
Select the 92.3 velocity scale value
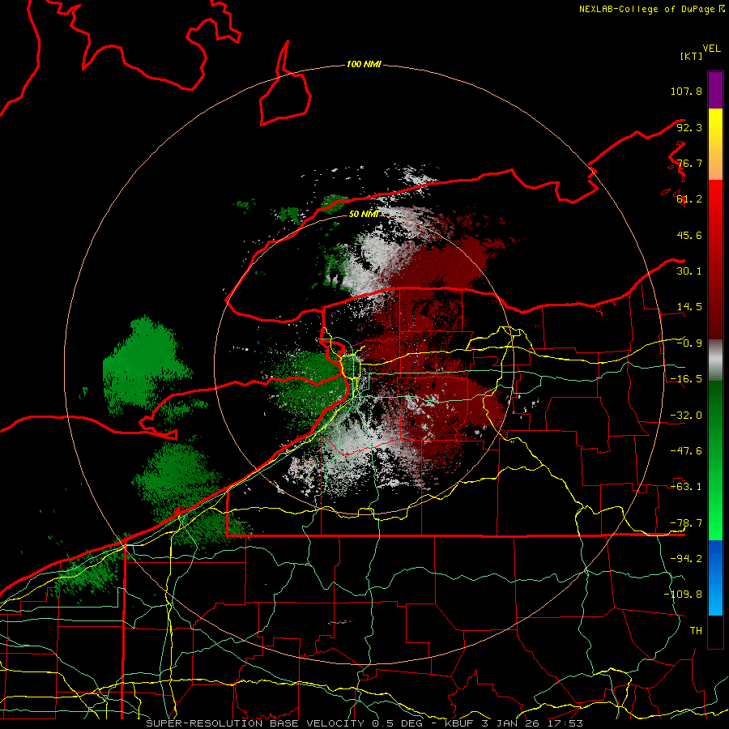click(689, 127)
